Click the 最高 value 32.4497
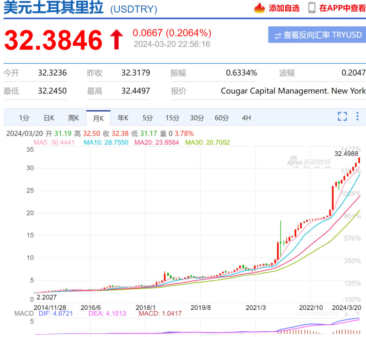 coord(136,91)
